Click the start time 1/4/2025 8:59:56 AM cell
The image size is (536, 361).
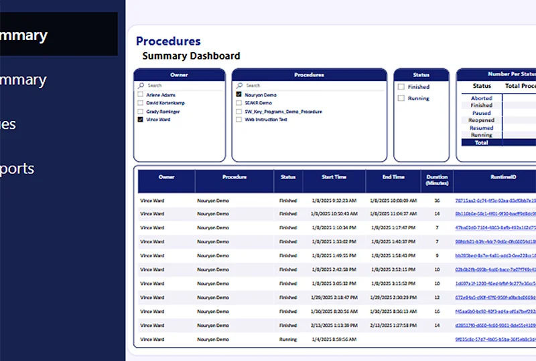[334, 340]
